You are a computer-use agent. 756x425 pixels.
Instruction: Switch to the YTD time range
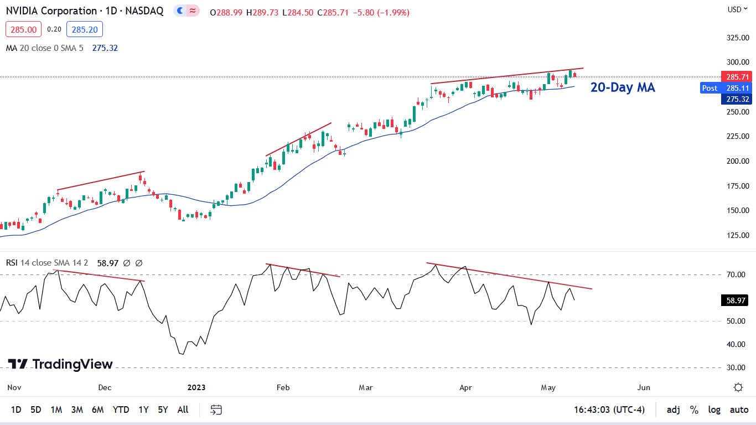(x=121, y=410)
